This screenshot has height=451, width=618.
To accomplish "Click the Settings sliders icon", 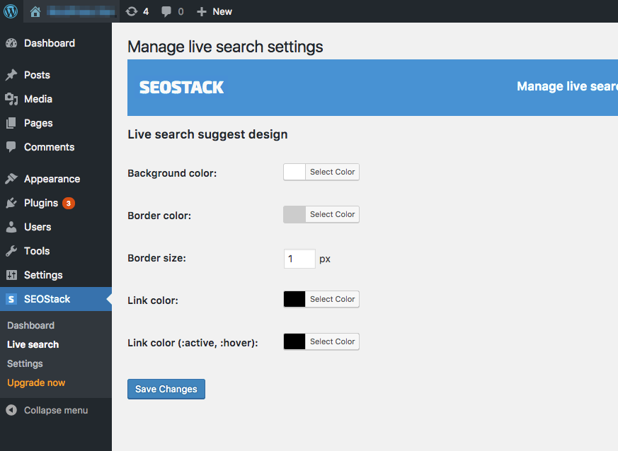I will pyautogui.click(x=11, y=275).
